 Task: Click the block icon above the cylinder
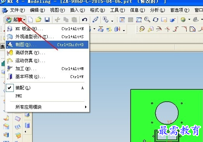[x=27, y=115]
